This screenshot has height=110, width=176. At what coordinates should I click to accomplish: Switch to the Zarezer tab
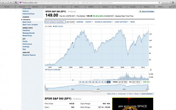50,7
